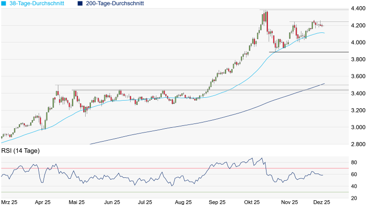Click the Mrz 25 date label
Screen dimensions: 366x205
pos(9,202)
